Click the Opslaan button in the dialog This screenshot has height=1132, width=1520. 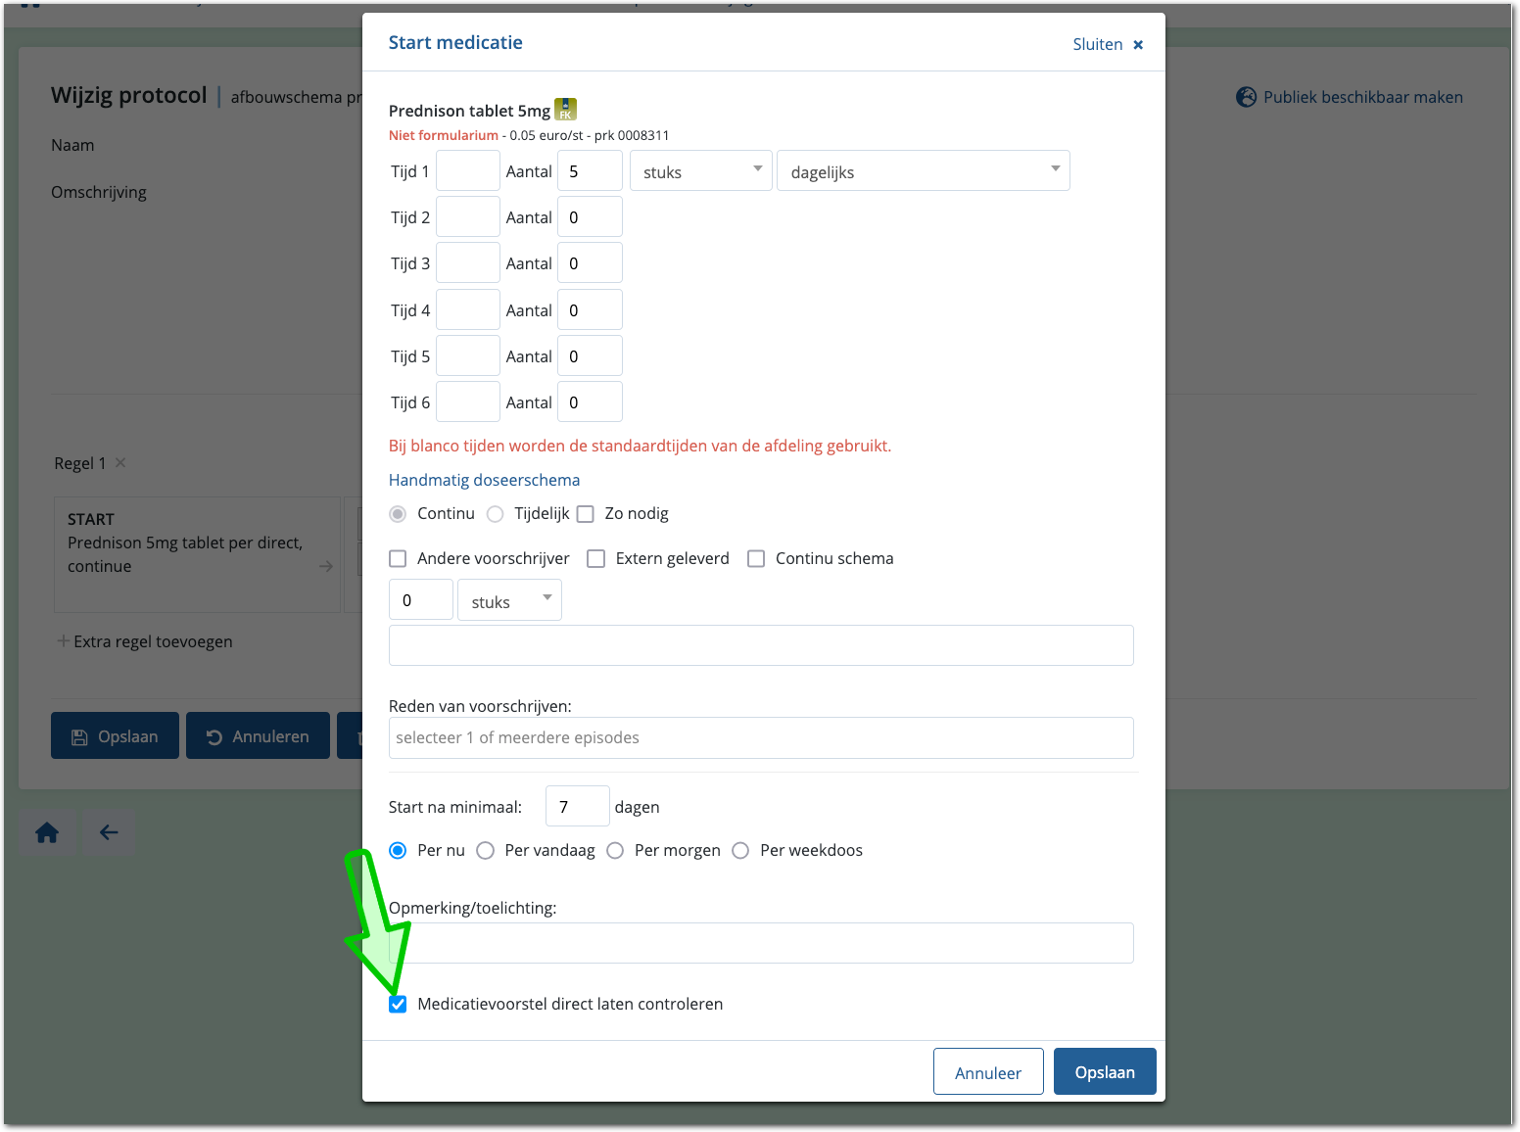[x=1104, y=1072]
